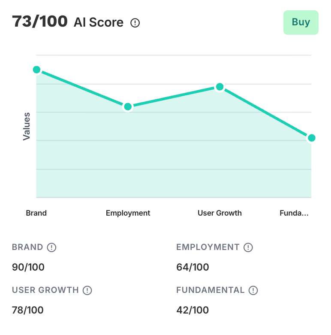Click the Employment x-axis label
Screen dimensions: 331x335
coord(128,213)
